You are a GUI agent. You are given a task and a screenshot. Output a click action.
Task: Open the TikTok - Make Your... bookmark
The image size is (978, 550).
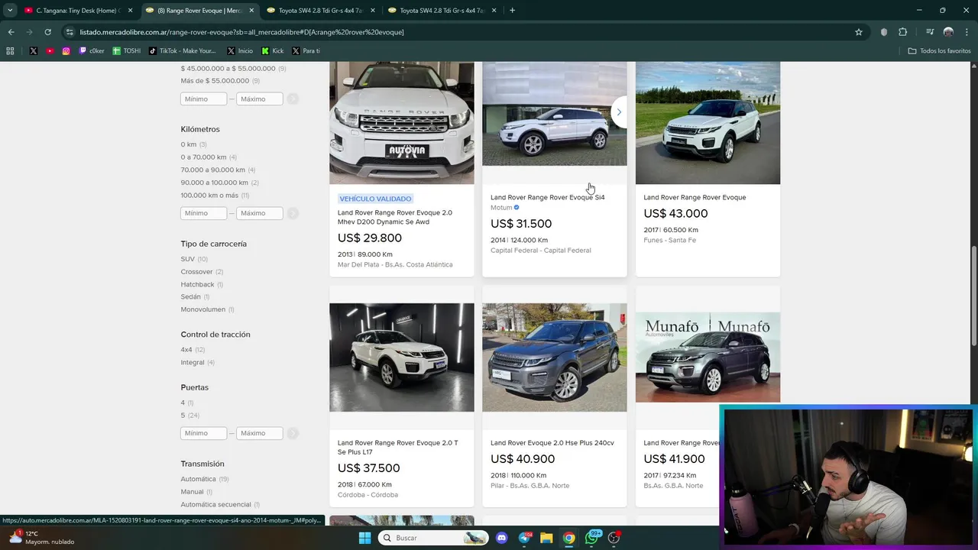(x=183, y=51)
